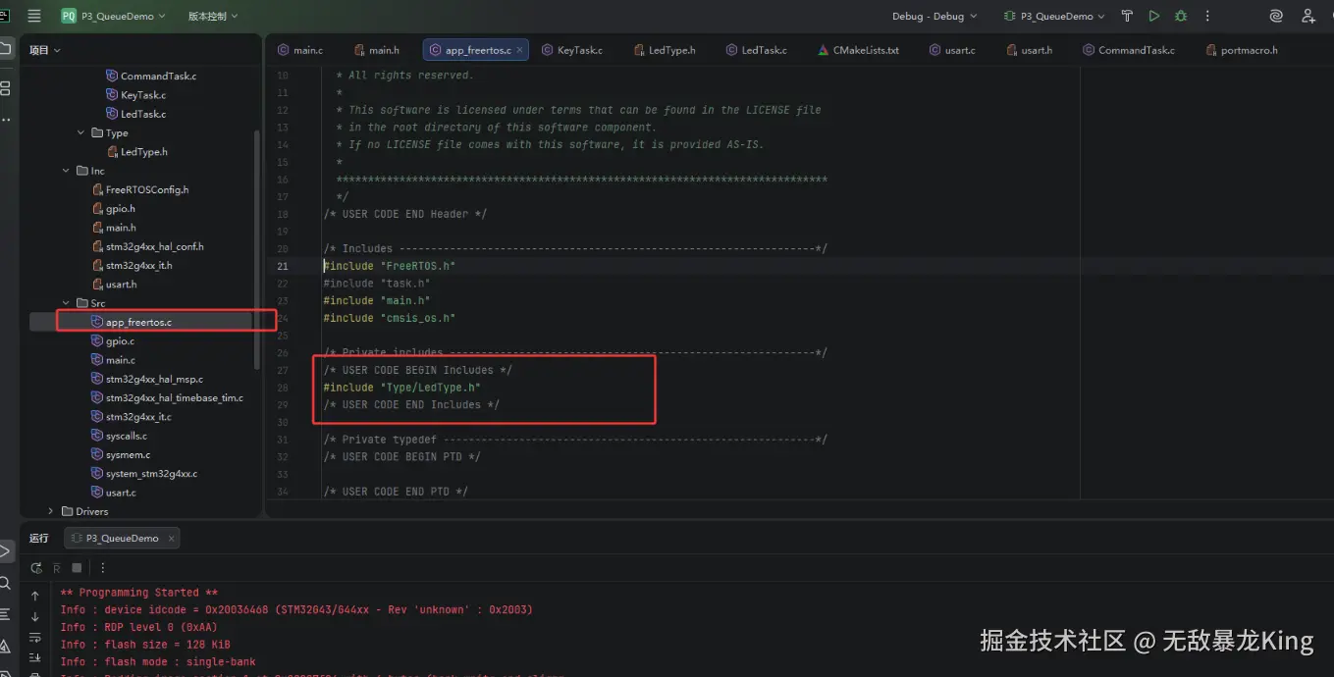Switch to KeyTask.c editor tab
The width and height of the screenshot is (1334, 677).
click(572, 50)
